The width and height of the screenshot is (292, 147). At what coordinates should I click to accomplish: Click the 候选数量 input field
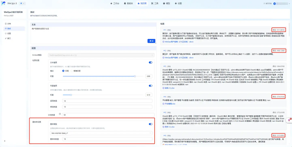[107, 107]
